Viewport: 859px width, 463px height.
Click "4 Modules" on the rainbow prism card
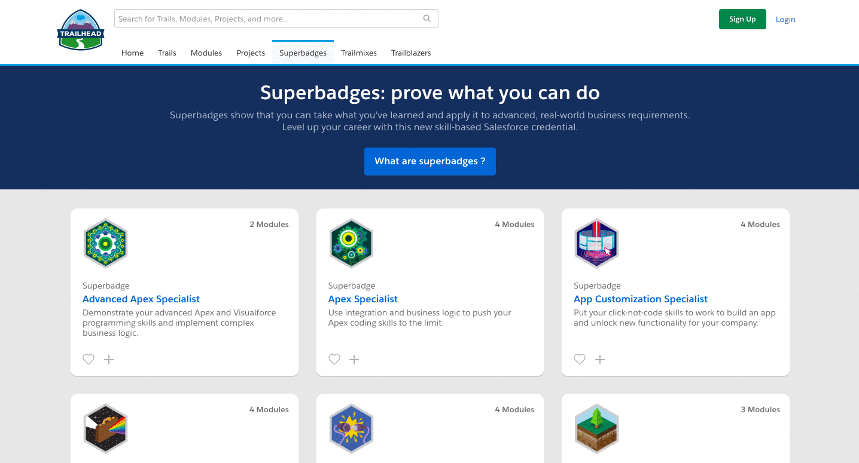tap(269, 410)
